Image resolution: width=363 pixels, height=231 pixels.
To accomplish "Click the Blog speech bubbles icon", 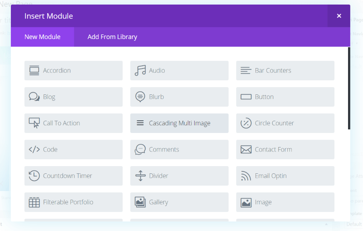I will point(34,97).
